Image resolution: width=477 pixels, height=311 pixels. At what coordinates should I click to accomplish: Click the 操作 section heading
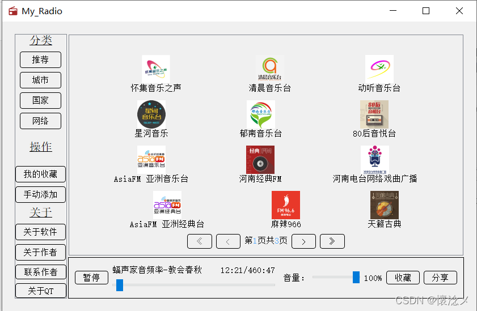[x=41, y=147]
